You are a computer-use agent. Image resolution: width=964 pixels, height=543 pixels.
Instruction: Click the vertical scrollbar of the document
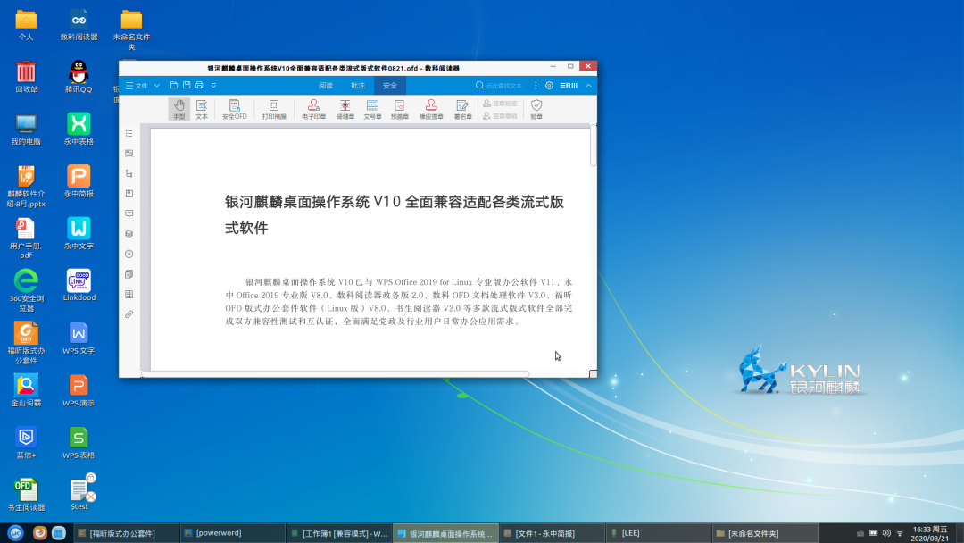[x=593, y=146]
